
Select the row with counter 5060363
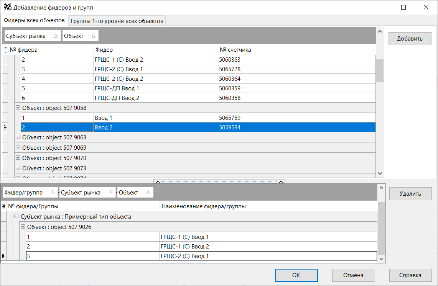coord(153,59)
